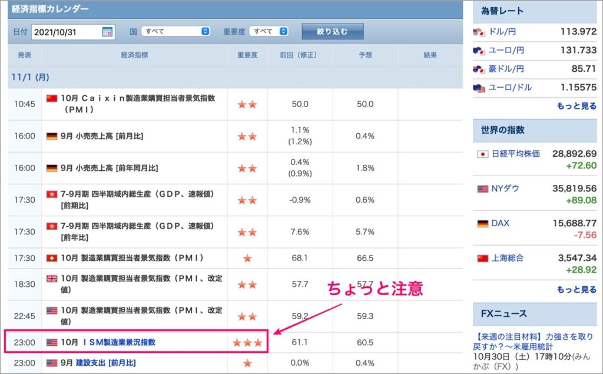The height and width of the screenshot is (374, 603).
Task: Click the 予想 column header
Action: pos(365,55)
